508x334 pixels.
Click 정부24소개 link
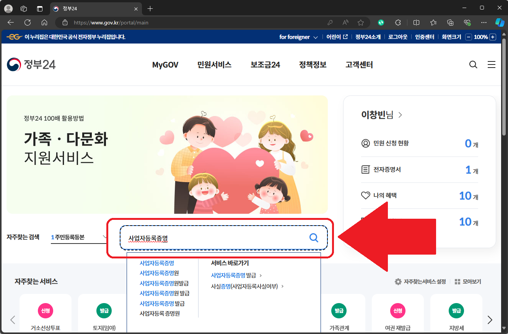[x=368, y=37]
